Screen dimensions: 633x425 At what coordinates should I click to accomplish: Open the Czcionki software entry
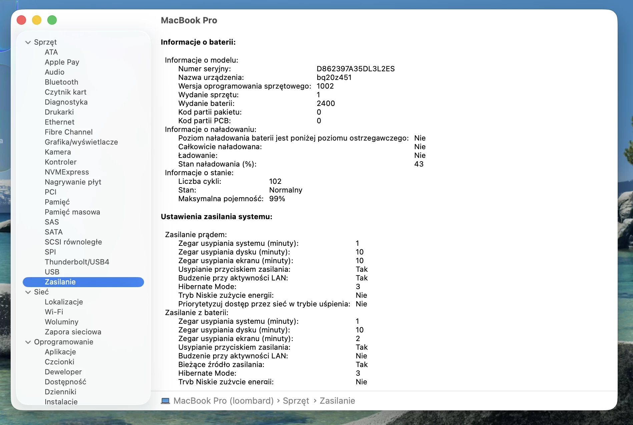pyautogui.click(x=60, y=362)
